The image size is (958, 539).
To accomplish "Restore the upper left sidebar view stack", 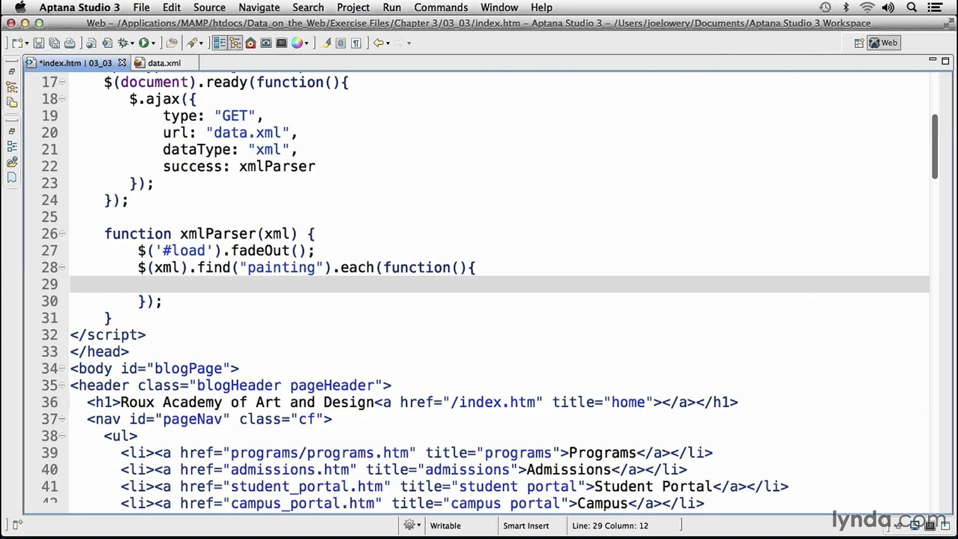I will (x=11, y=71).
